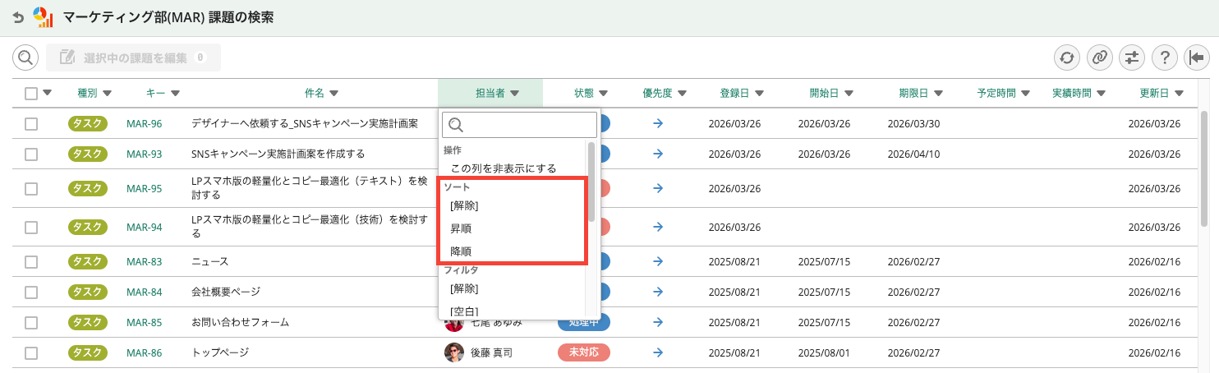
Task: Open issue key link MAR-93
Action: [145, 154]
